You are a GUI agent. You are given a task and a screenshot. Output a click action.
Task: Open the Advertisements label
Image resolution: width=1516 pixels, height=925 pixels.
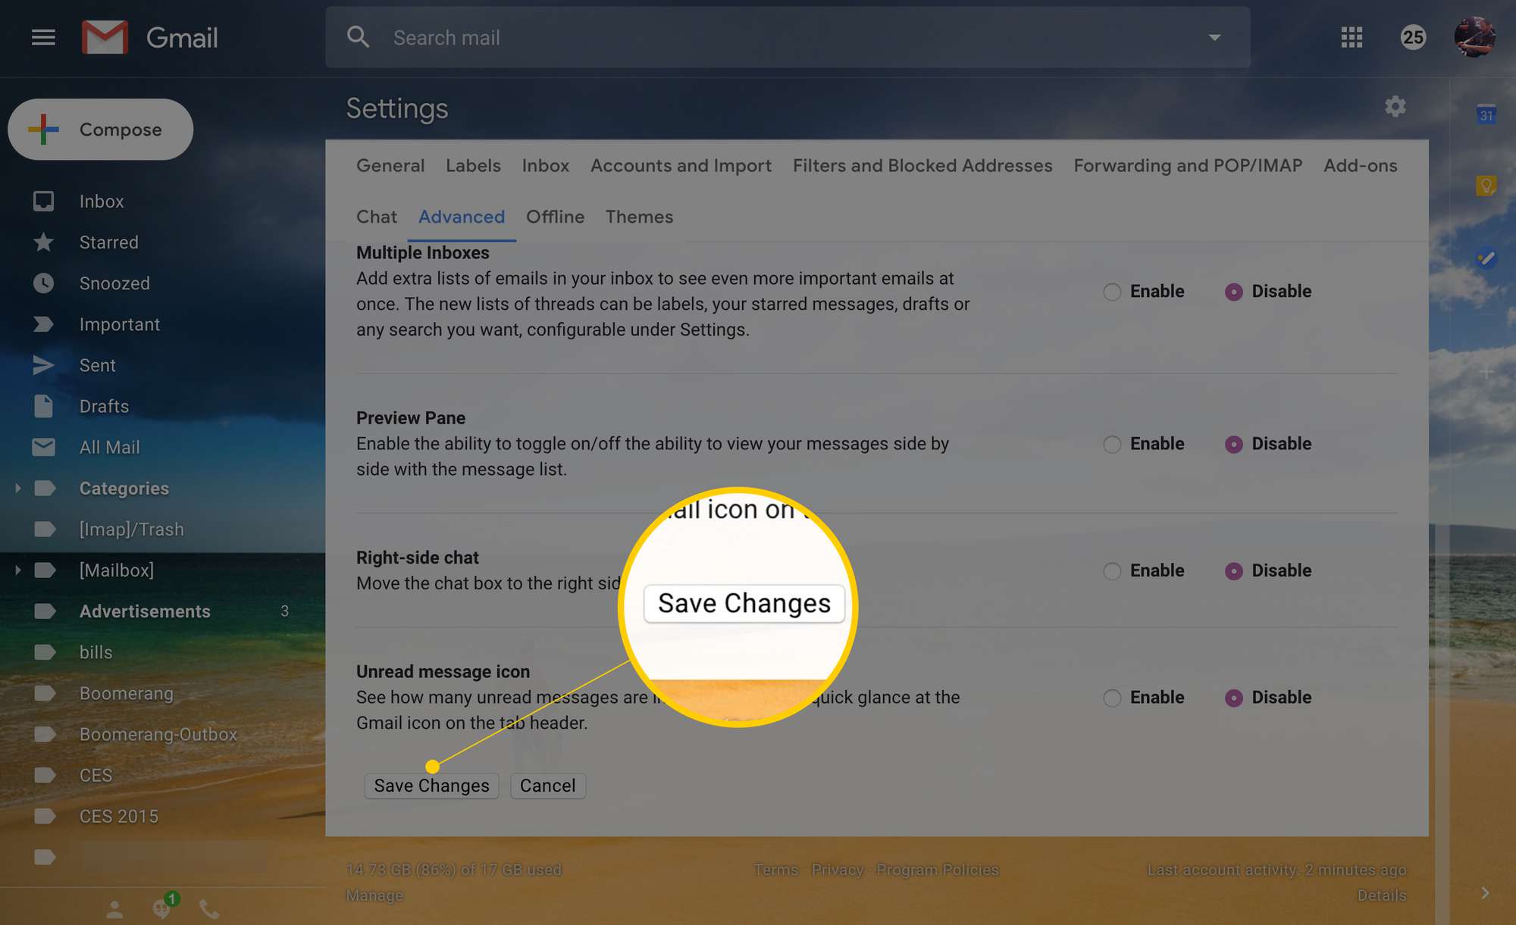(144, 610)
